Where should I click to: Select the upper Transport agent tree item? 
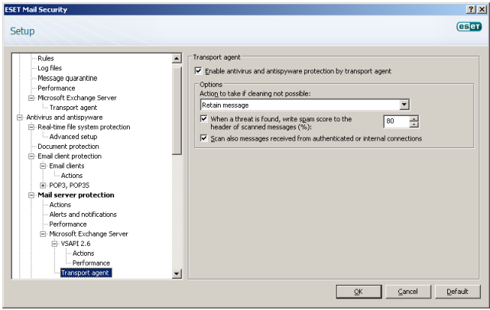(x=73, y=108)
